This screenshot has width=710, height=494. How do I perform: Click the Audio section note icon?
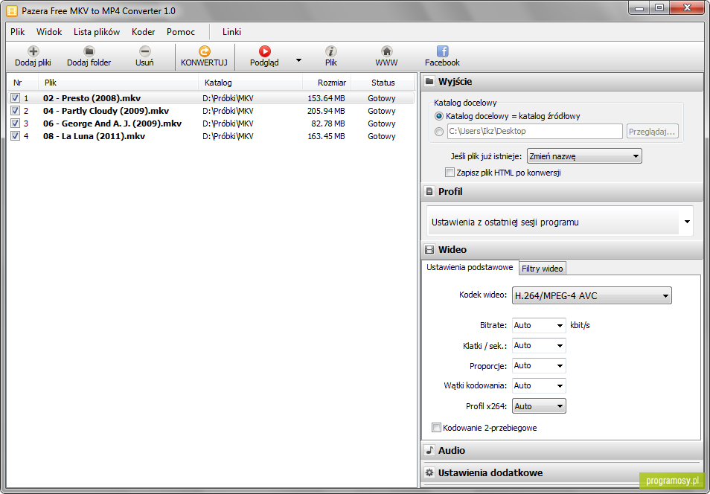[429, 450]
